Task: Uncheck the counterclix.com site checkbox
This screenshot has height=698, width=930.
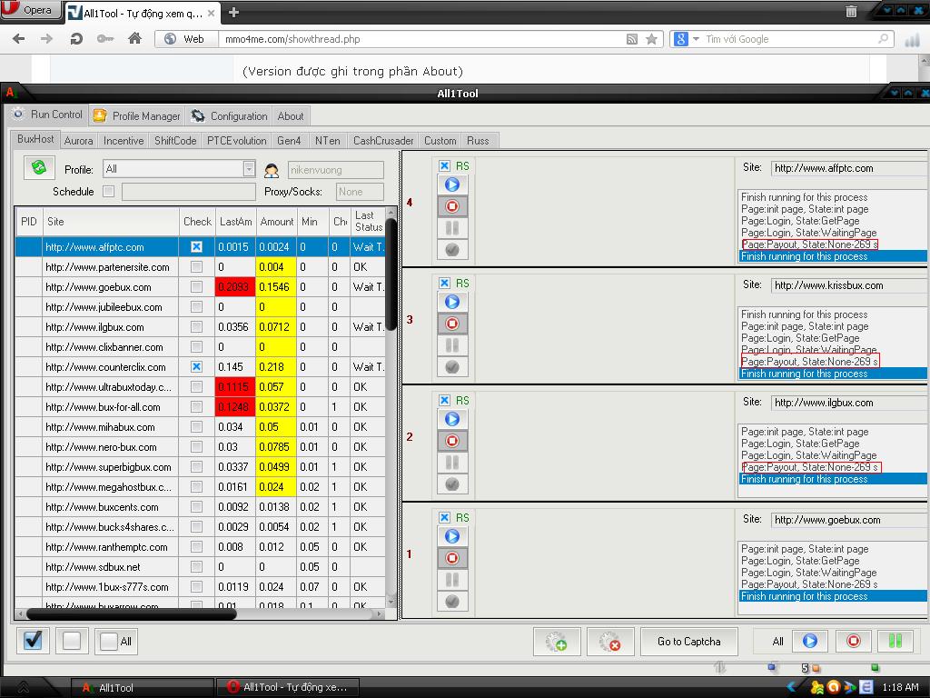Action: click(x=196, y=367)
